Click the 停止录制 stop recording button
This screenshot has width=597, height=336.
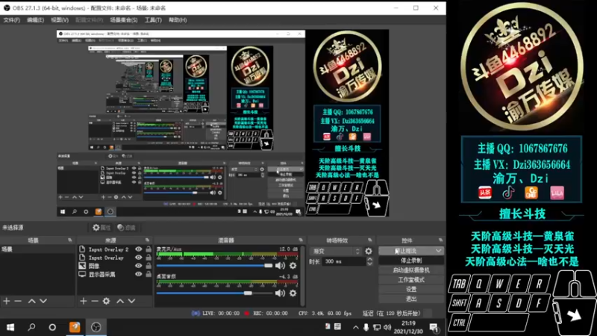(x=411, y=261)
